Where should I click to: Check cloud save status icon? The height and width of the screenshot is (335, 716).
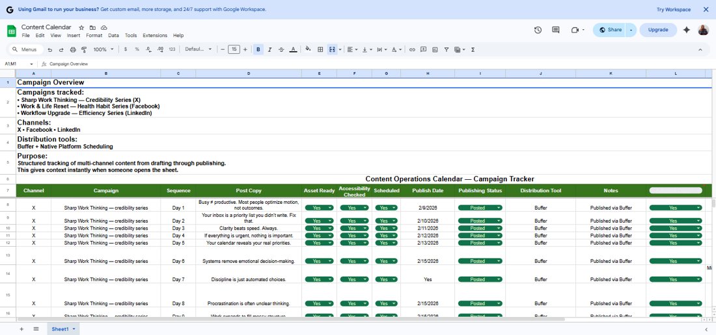point(104,28)
